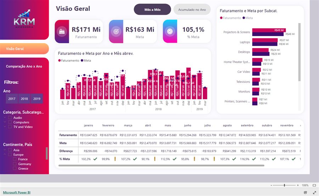
Task: Click the yellow warning icon under julho
Action: pos(214,159)
